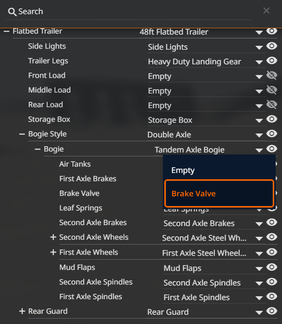Toggle Rear Guard visibility eye

[272, 311]
